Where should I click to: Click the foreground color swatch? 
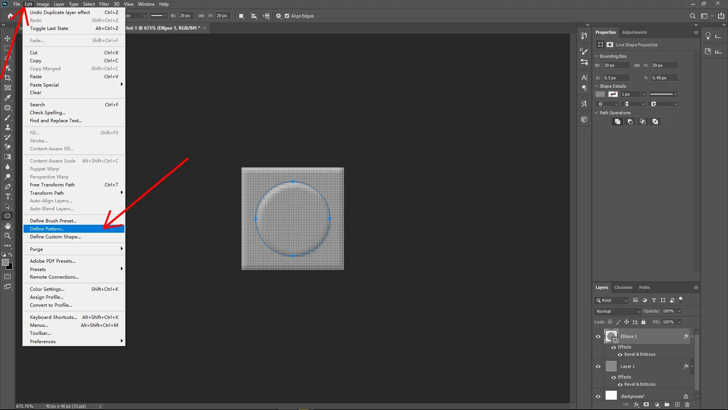6,263
